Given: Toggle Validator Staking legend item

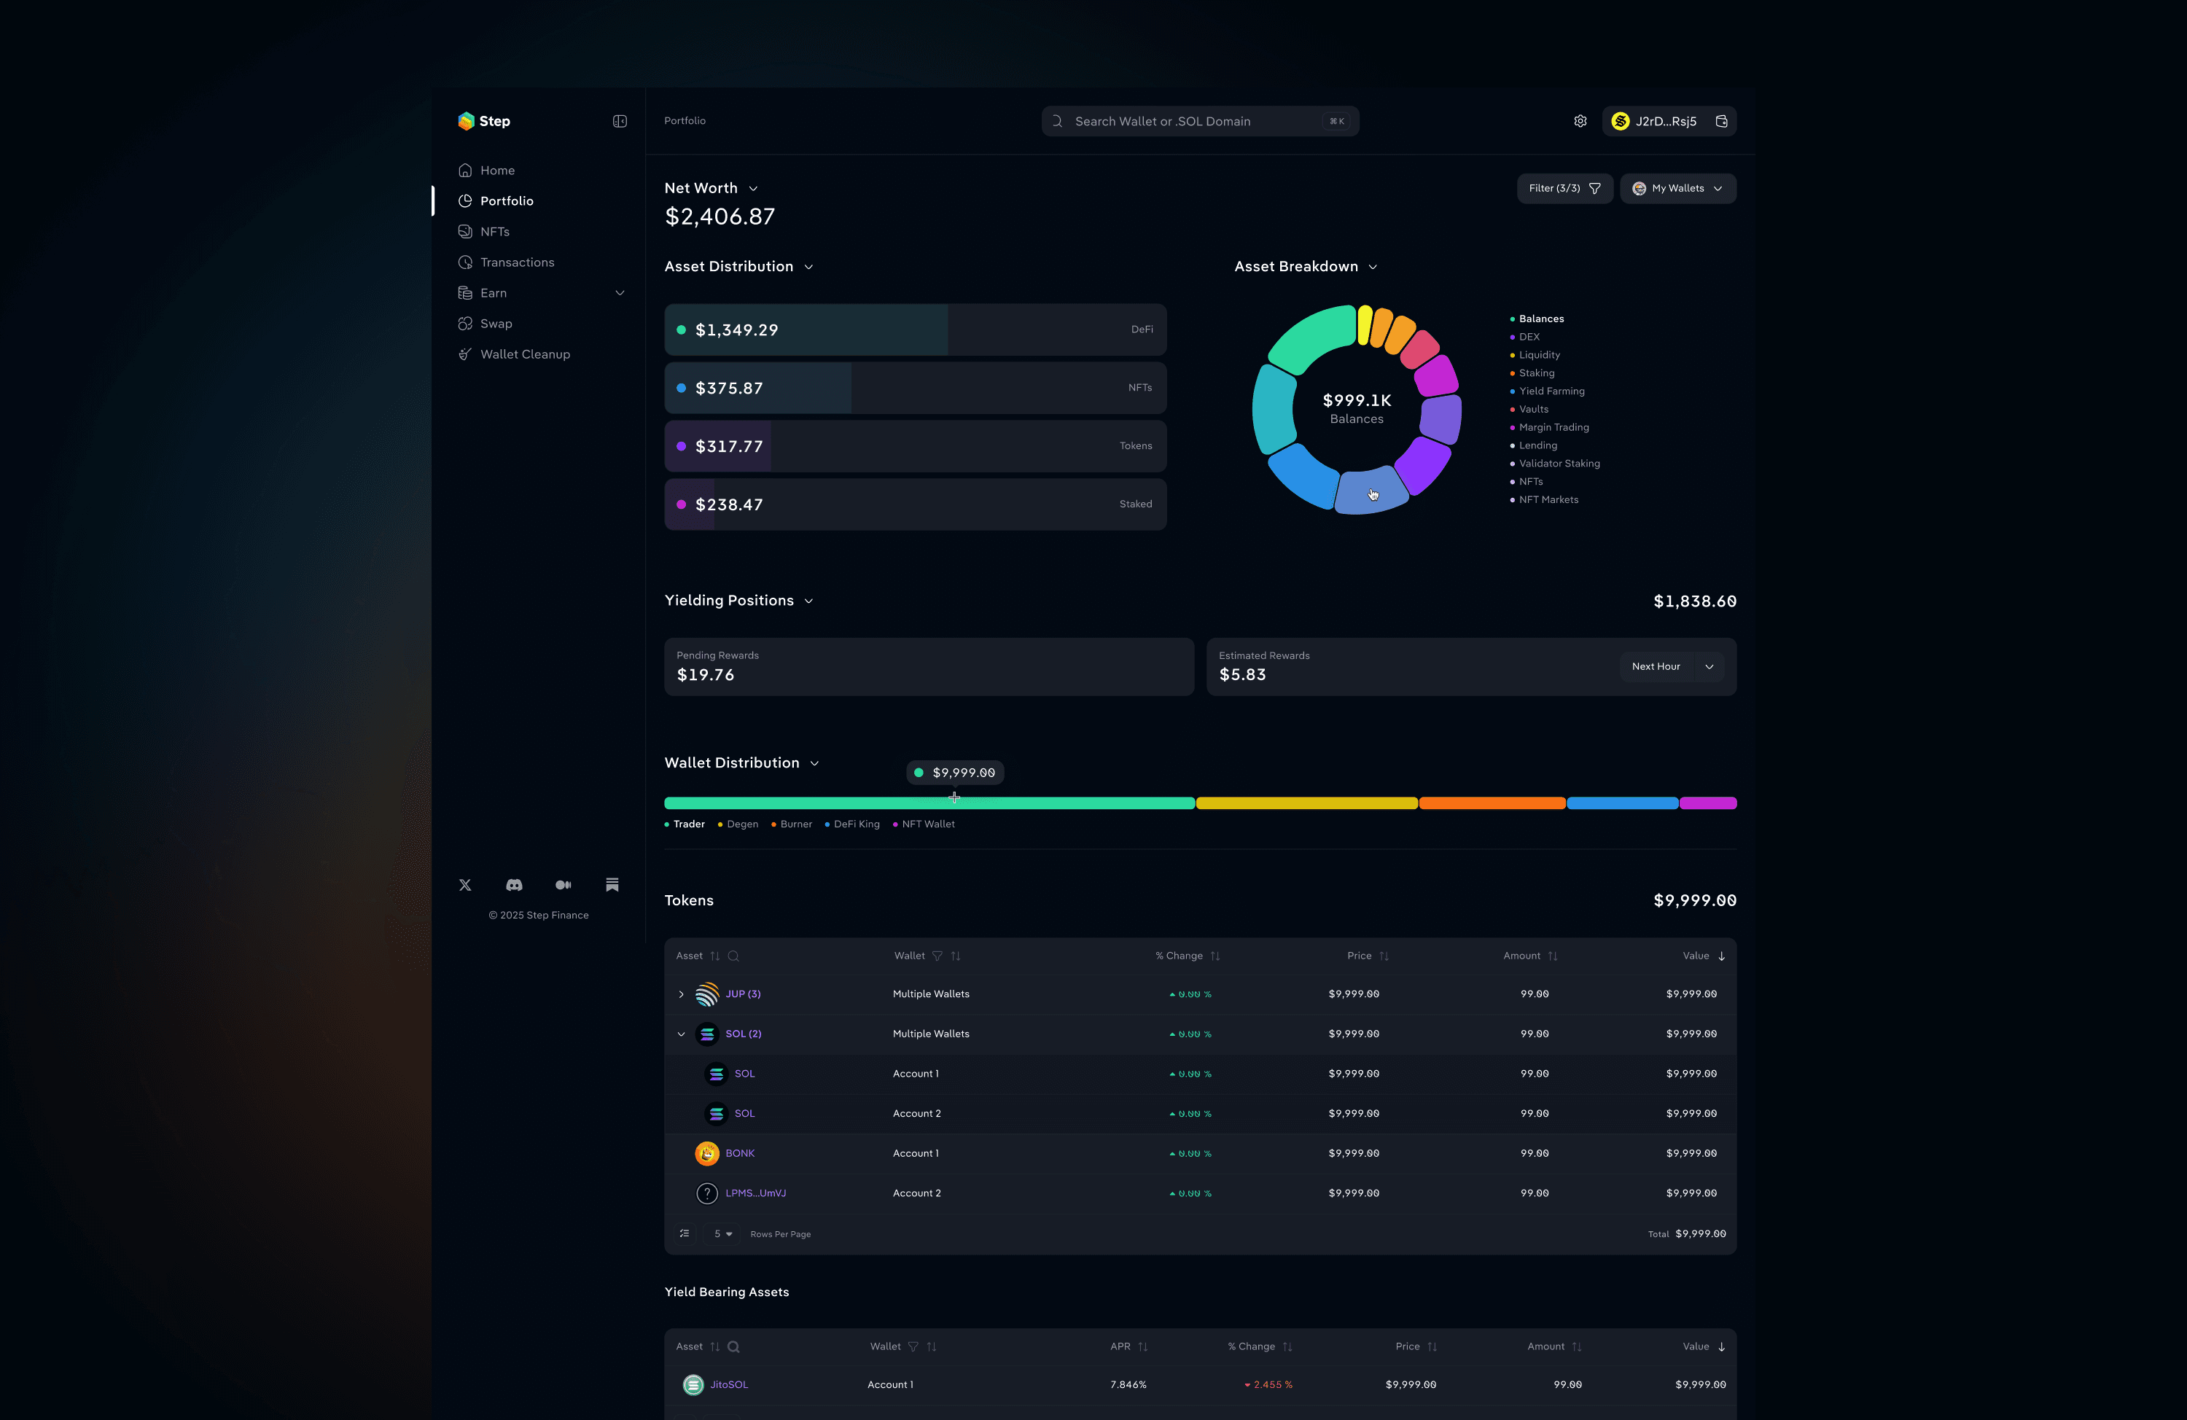Looking at the screenshot, I should point(1555,464).
